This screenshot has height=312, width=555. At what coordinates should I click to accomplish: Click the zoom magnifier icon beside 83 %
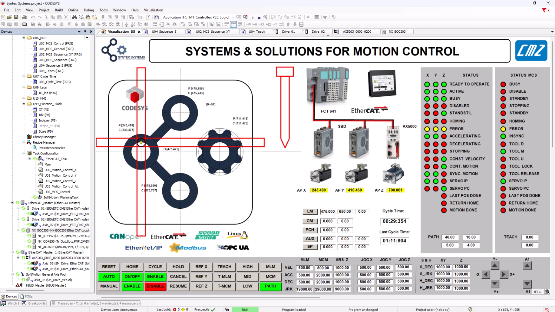pos(547,292)
